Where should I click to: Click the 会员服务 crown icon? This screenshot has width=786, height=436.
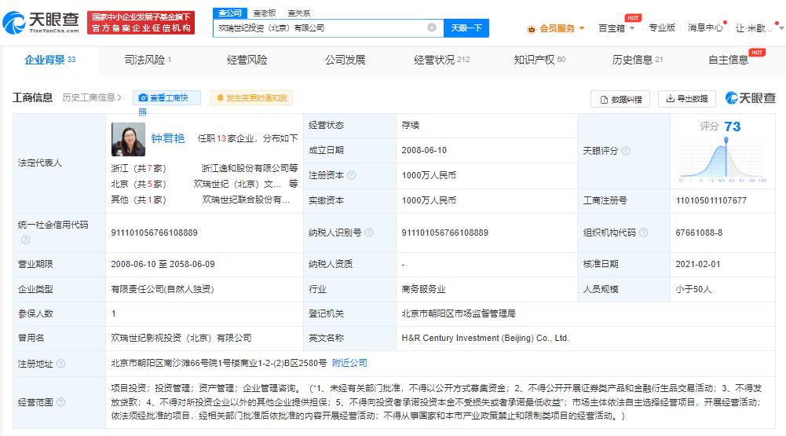(532, 29)
